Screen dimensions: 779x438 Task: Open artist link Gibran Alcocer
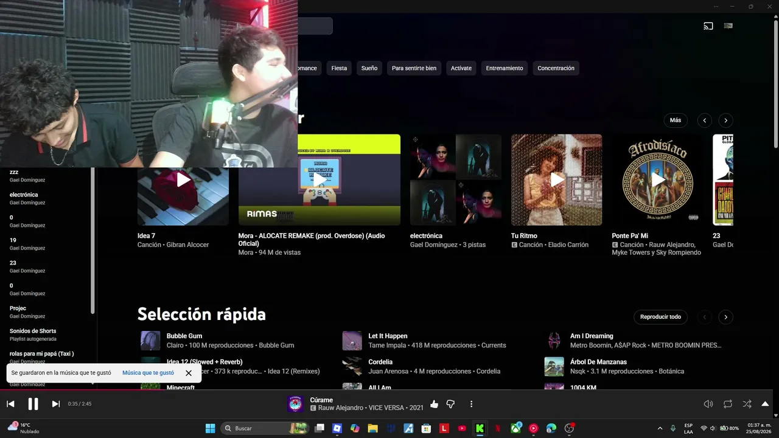(186, 245)
